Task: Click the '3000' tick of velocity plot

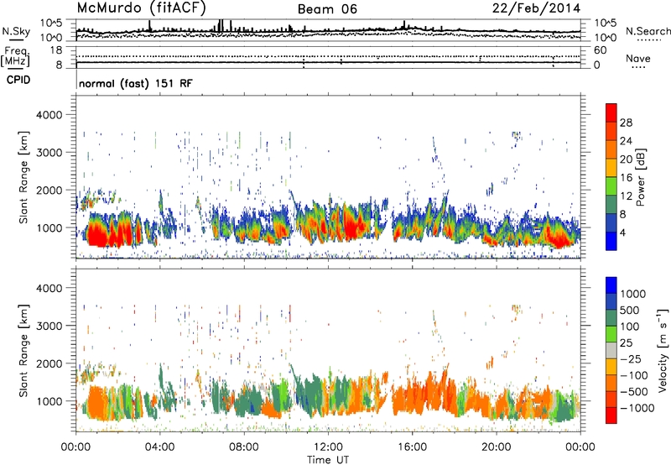Action: coord(49,326)
